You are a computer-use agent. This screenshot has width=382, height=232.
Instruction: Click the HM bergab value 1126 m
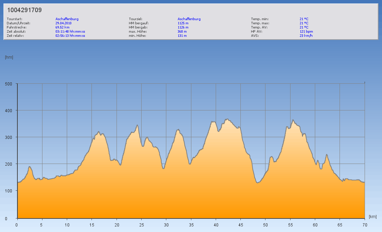click(x=183, y=27)
